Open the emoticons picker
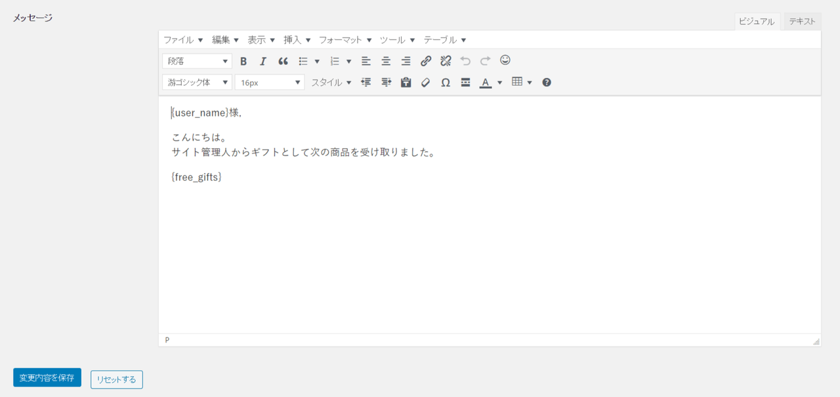840x397 pixels. 505,60
